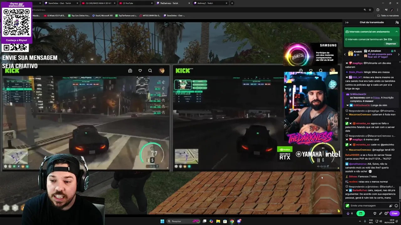Open TopTierRamen bookmark

[126, 16]
